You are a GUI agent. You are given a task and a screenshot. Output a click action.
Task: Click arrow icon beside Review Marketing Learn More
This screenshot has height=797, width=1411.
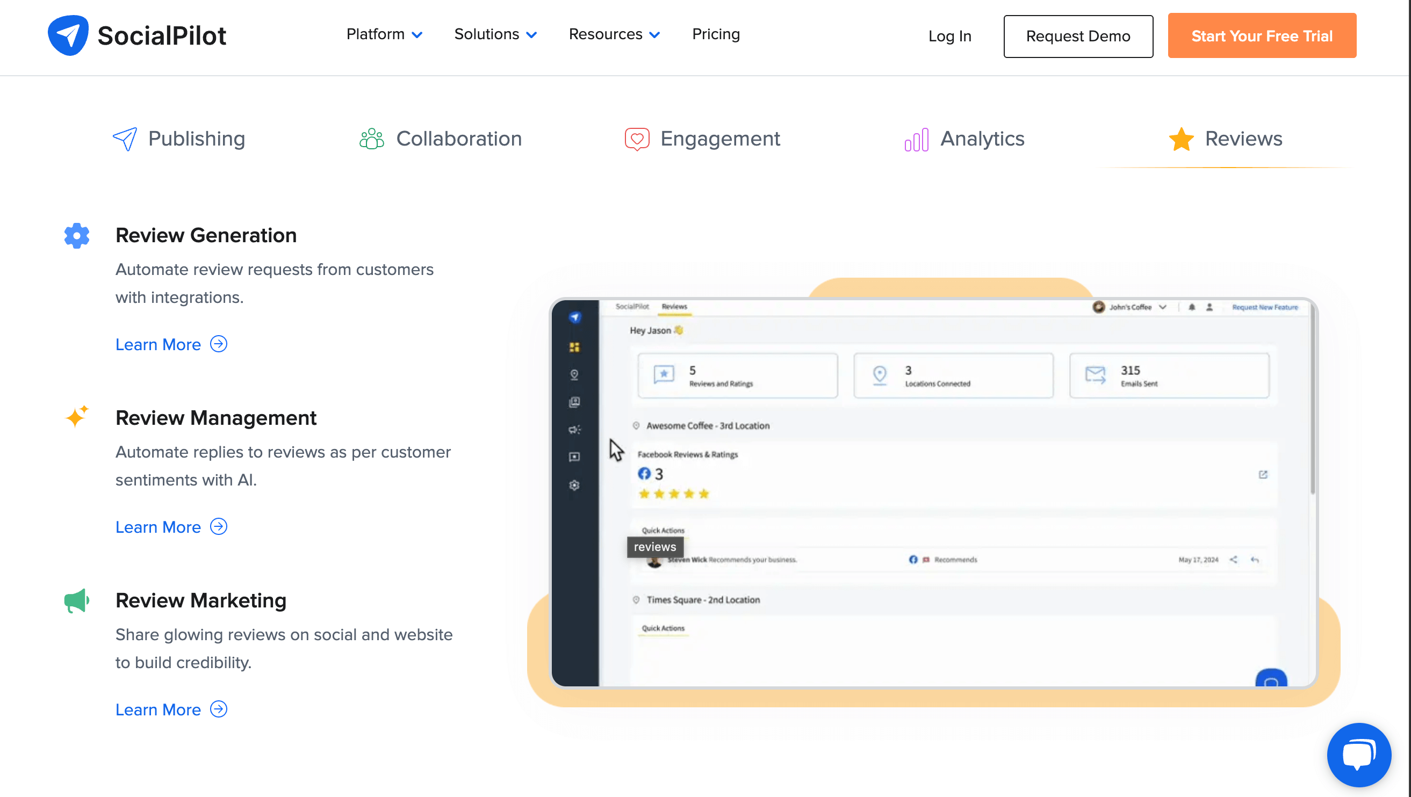tap(219, 709)
